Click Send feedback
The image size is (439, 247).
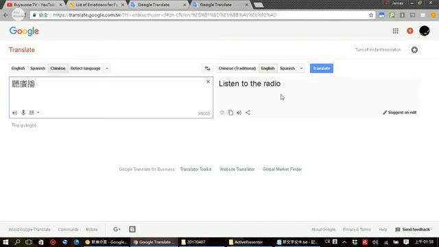click(x=412, y=229)
